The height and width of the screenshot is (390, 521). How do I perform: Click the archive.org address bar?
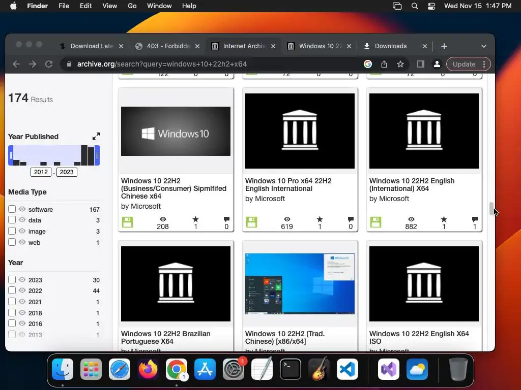pos(213,64)
